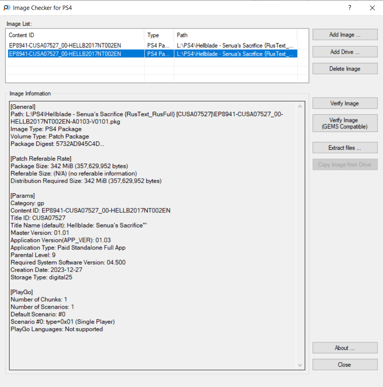Screen dimensions: 383x387
Task: Click Verify Image button
Action: click(x=345, y=103)
